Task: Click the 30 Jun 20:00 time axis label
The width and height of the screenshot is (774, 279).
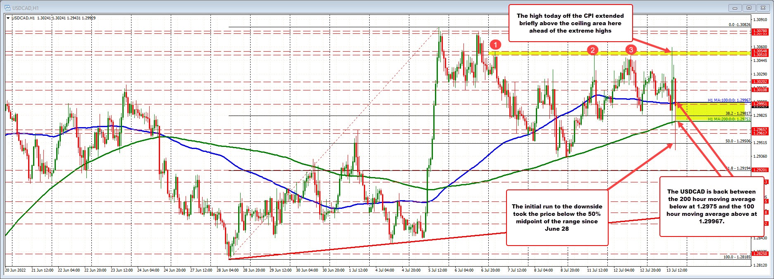Action: tap(334, 270)
